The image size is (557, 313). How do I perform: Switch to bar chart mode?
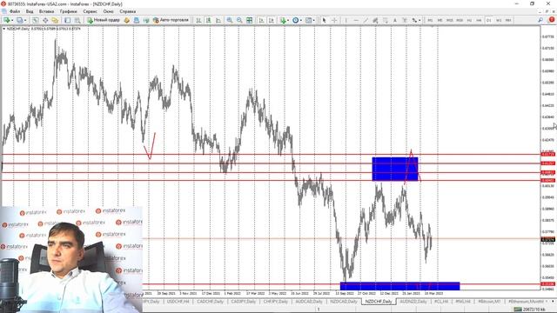[199, 20]
